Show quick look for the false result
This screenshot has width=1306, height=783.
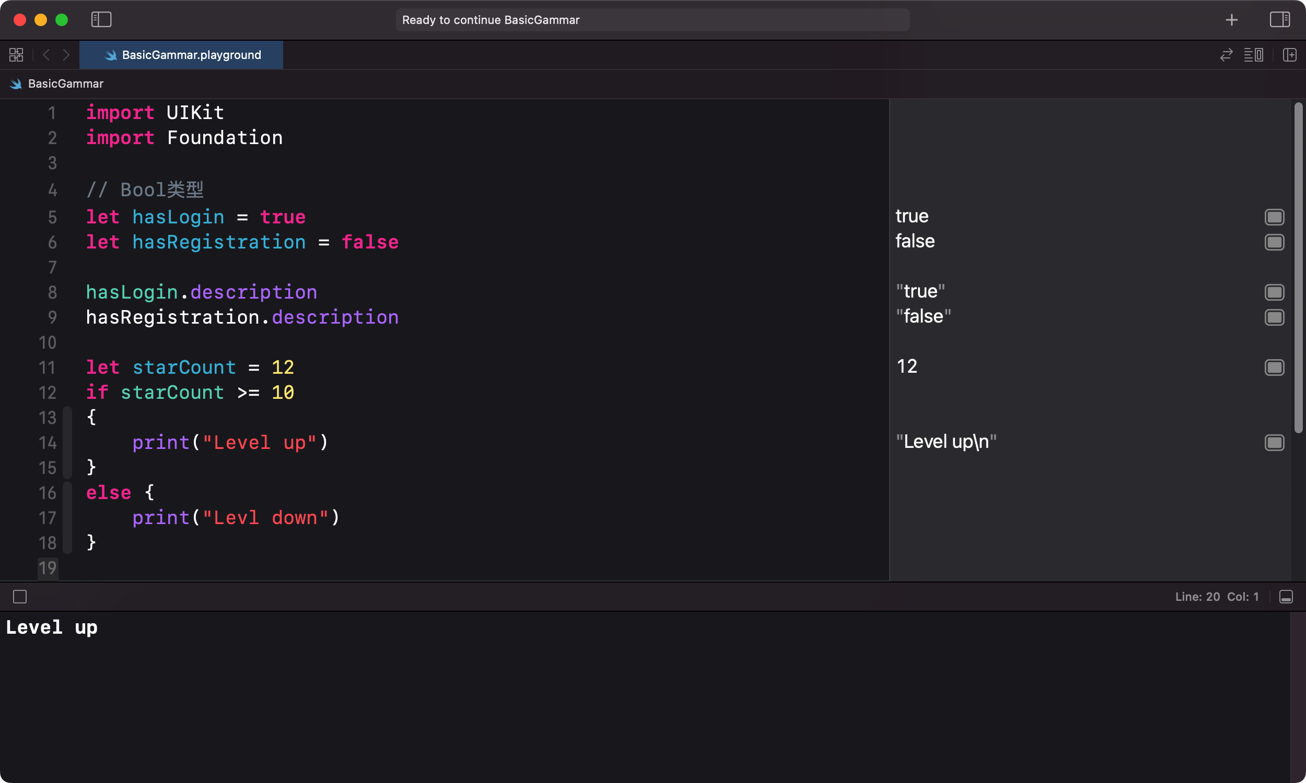click(1274, 242)
